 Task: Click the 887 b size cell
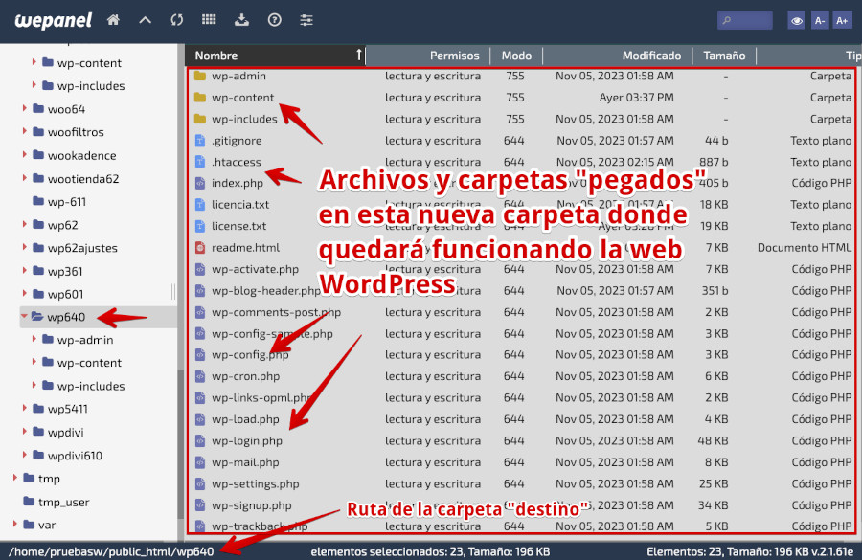coord(714,162)
